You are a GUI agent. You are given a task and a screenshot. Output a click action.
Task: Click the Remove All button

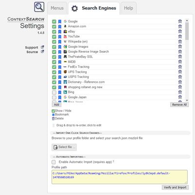click(179, 105)
